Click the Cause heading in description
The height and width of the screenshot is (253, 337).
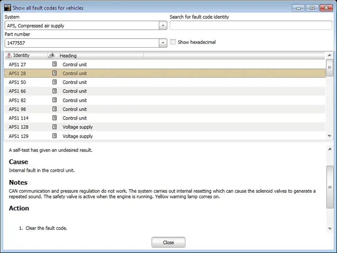[18, 162]
